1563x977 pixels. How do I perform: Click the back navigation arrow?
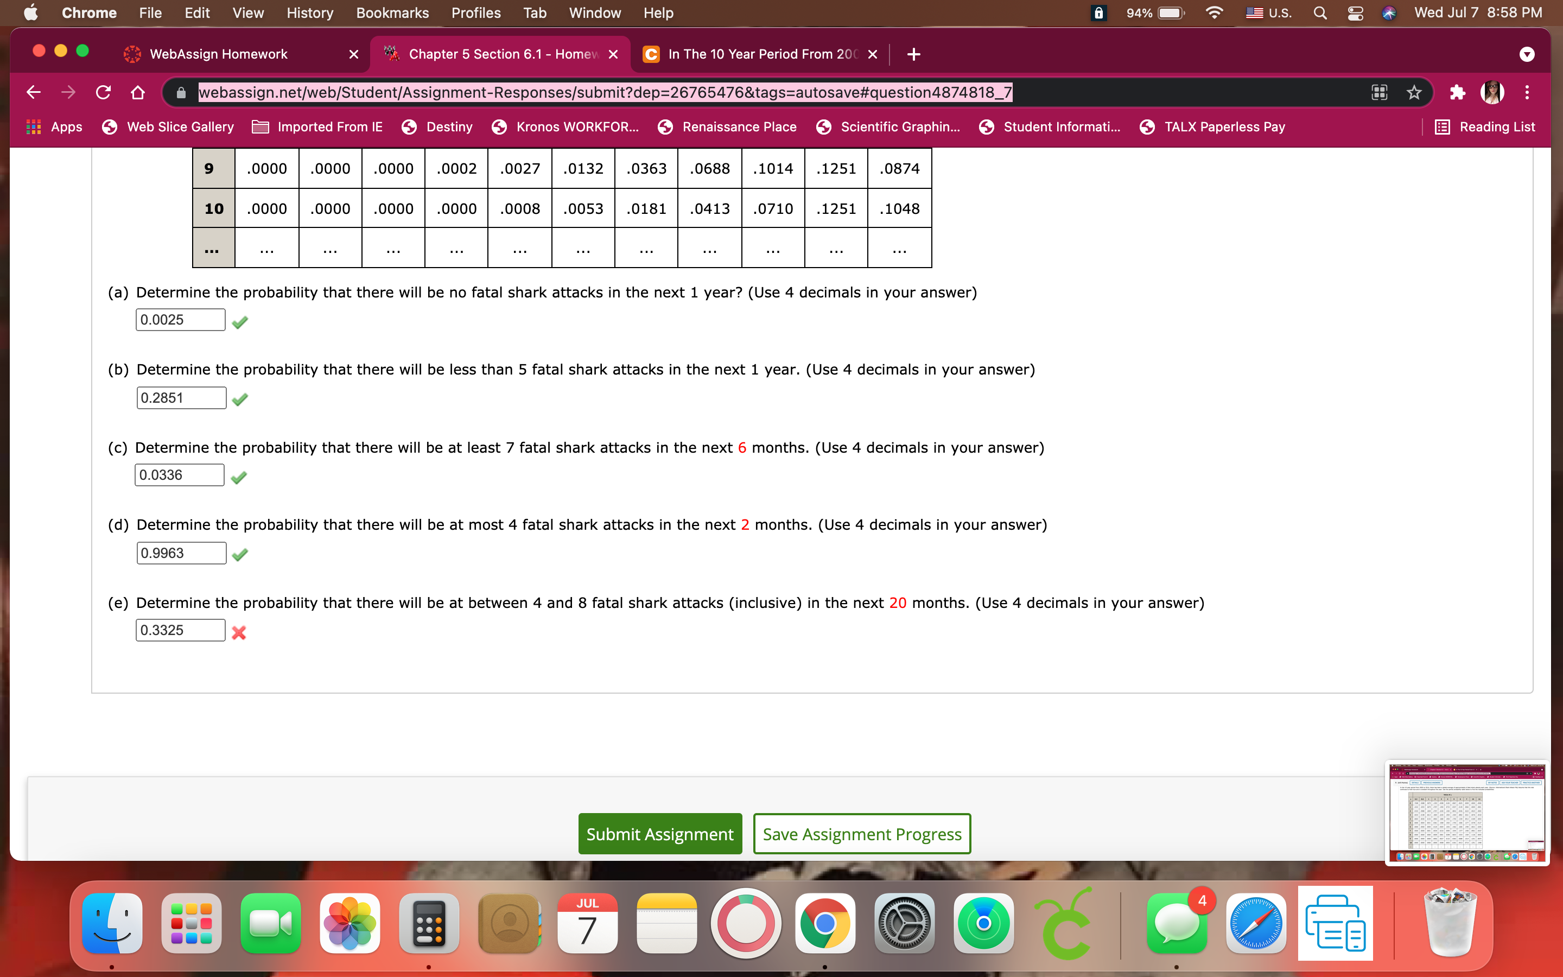(x=34, y=92)
